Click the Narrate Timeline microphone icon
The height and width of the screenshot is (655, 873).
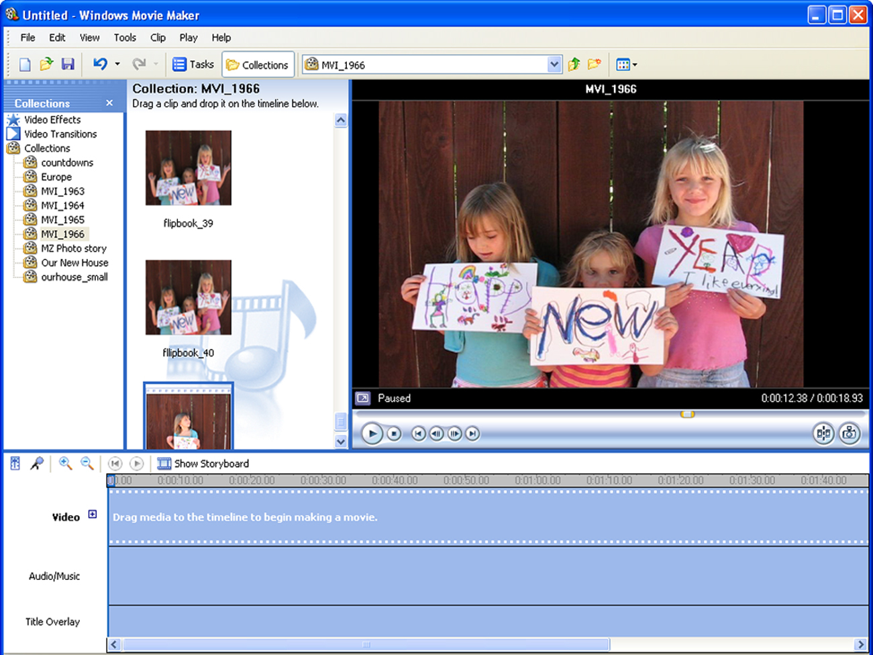[x=37, y=463]
